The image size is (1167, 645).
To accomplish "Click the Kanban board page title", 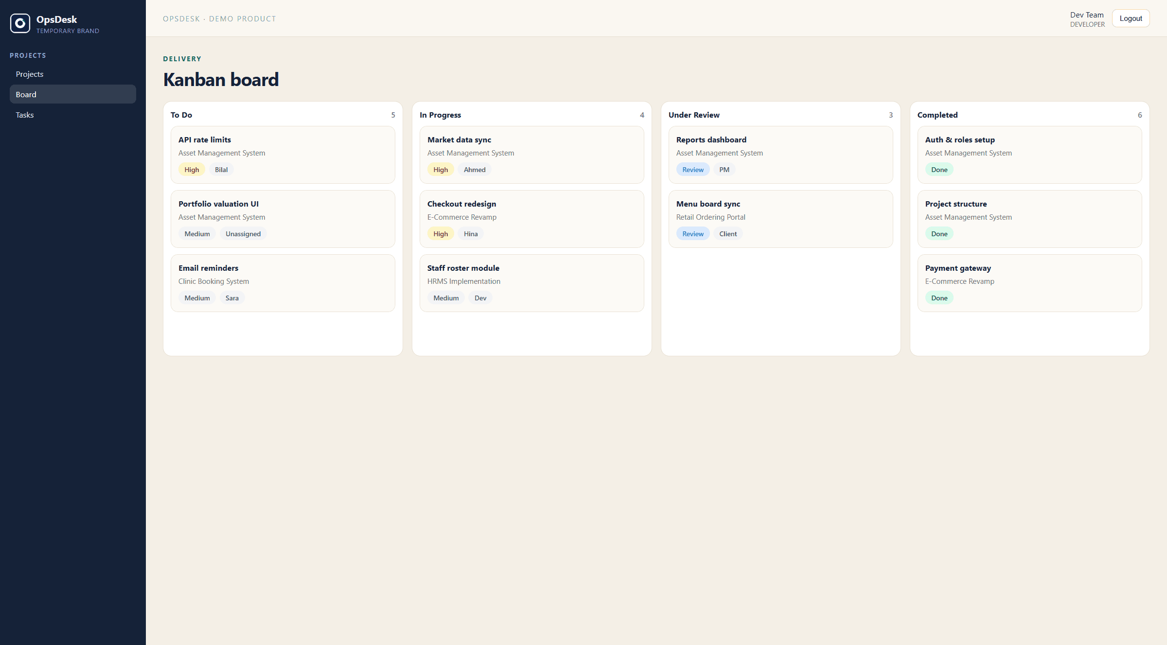I will click(x=221, y=80).
